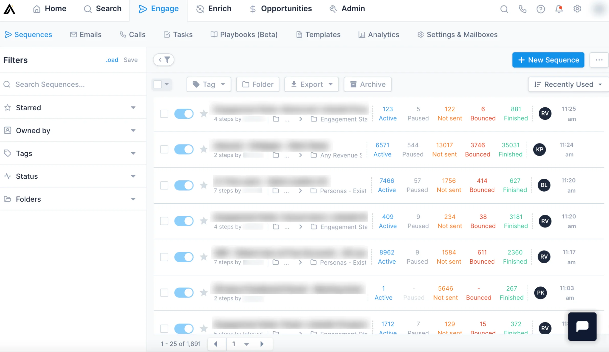Check the box for the KP-owned sequence
This screenshot has height=352, width=609.
coord(164,149)
